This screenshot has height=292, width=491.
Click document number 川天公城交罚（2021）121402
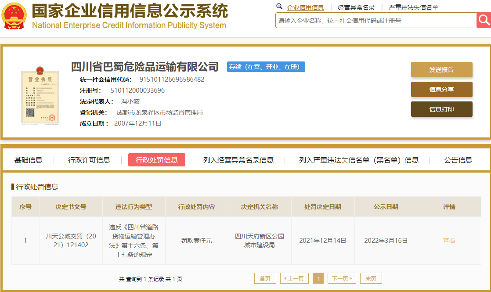click(71, 241)
